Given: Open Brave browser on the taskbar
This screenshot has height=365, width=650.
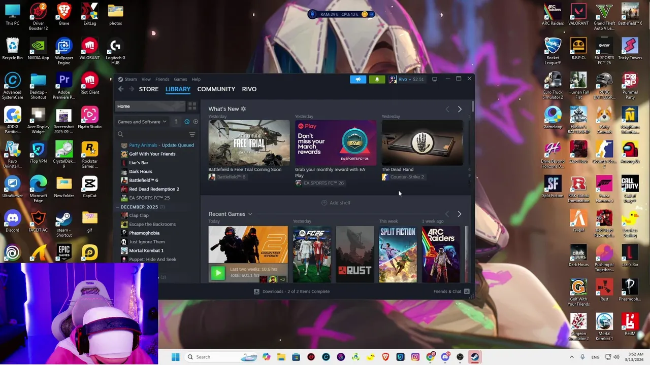Looking at the screenshot, I should [385, 357].
